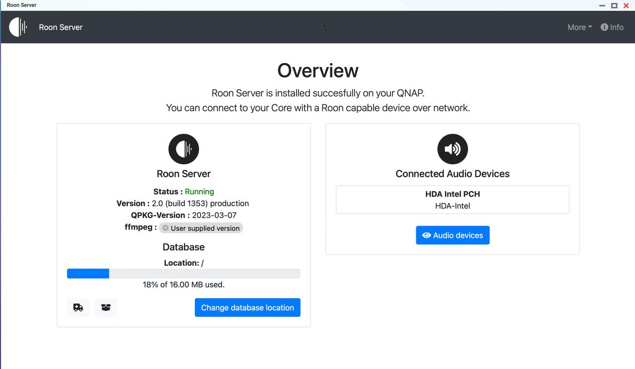Click the QPKG-Version date 2023-03-07

(214, 215)
